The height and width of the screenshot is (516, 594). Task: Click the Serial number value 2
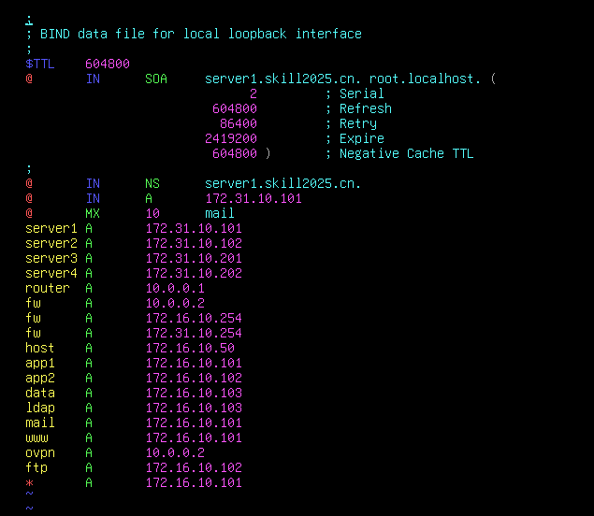click(x=254, y=93)
